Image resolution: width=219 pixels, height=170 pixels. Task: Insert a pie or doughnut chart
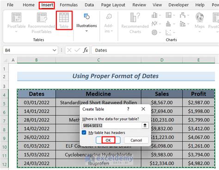click(x=154, y=32)
